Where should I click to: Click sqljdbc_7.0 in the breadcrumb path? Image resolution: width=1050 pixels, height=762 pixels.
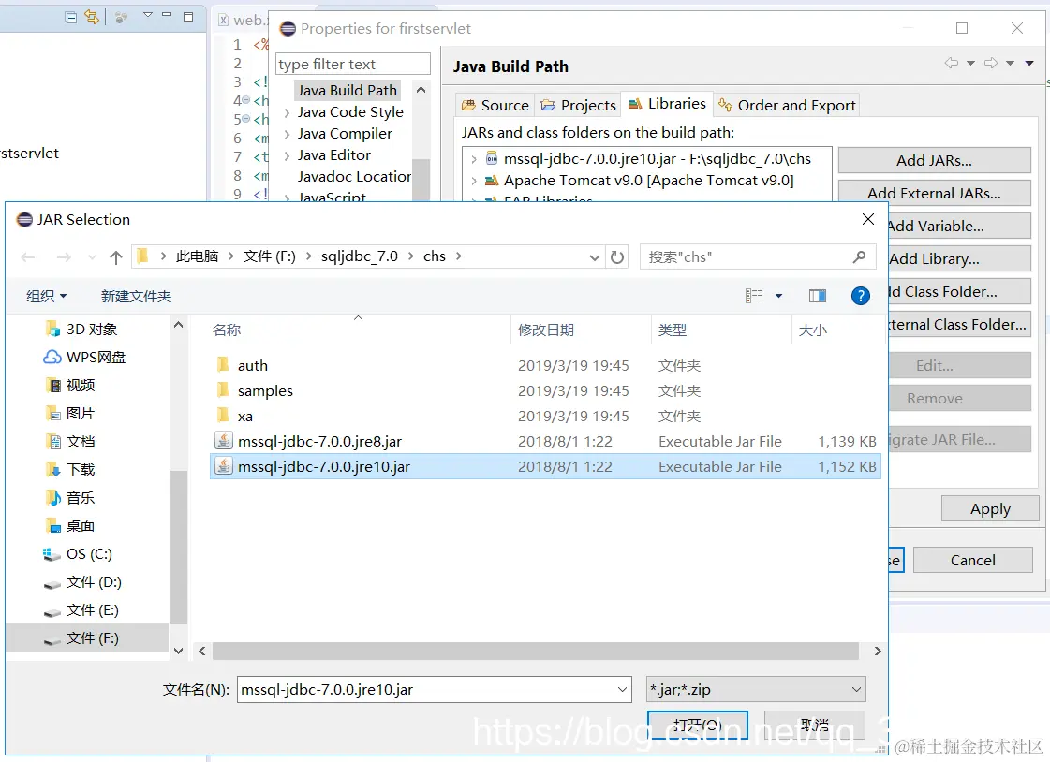359,256
